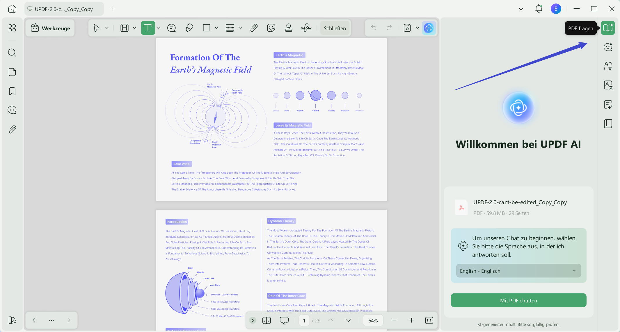
Task: Click the paperclip attachment tool
Action: [x=254, y=28]
